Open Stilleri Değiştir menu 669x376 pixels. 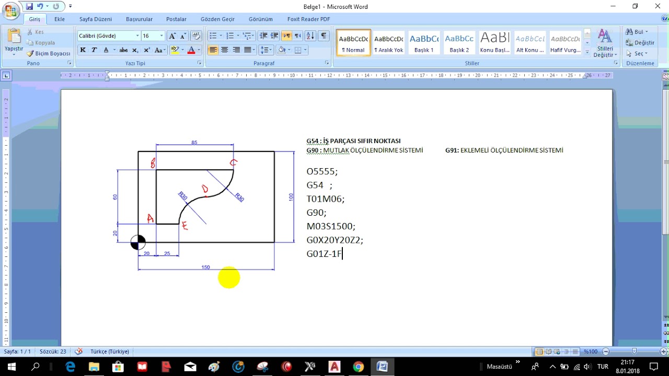[x=605, y=43]
